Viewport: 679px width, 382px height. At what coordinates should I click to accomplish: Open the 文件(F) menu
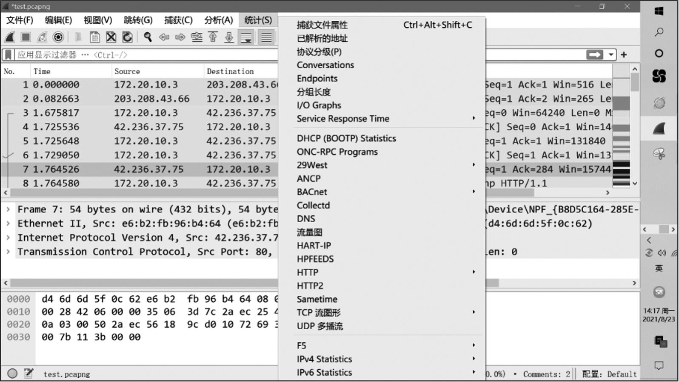pyautogui.click(x=20, y=20)
